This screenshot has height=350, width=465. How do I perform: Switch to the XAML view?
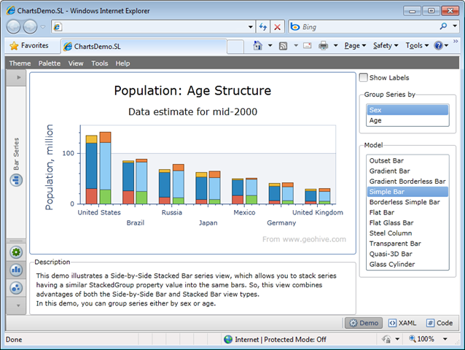[402, 323]
